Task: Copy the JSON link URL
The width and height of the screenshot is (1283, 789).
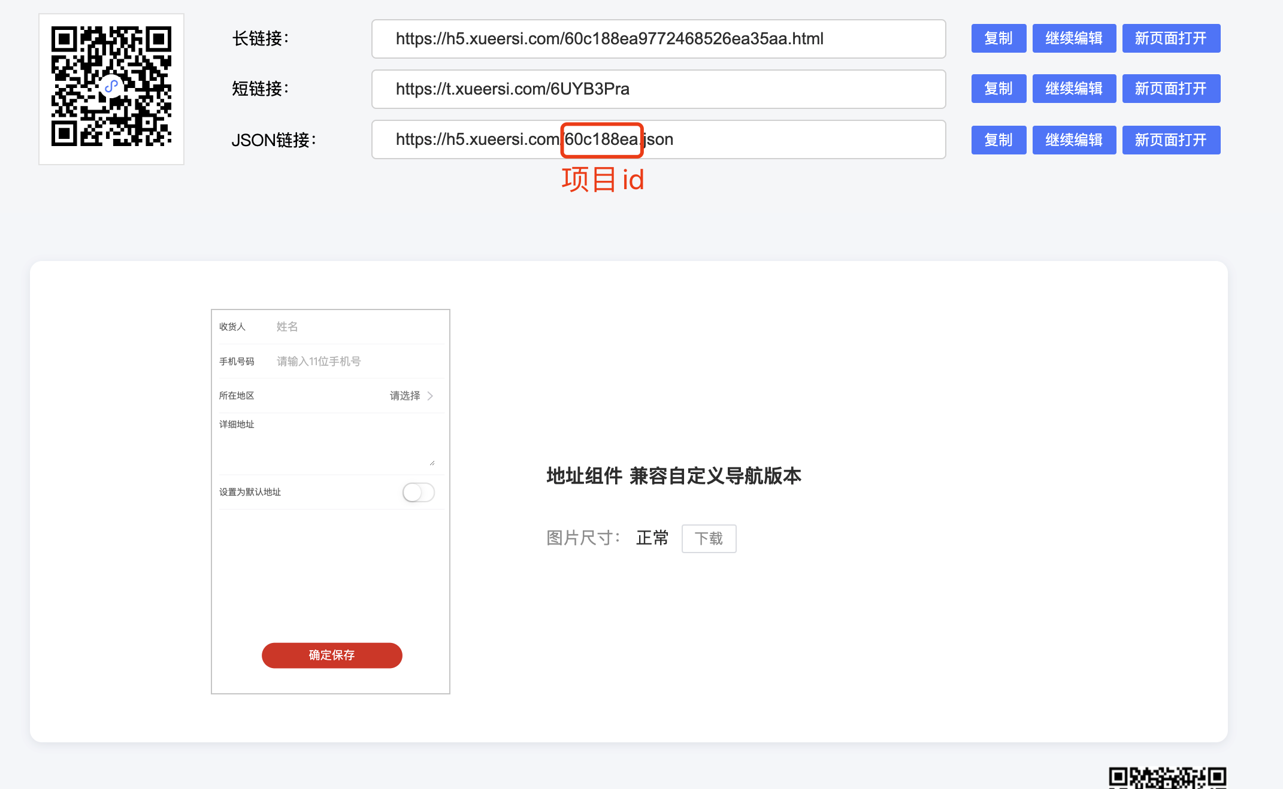Action: pos(998,140)
